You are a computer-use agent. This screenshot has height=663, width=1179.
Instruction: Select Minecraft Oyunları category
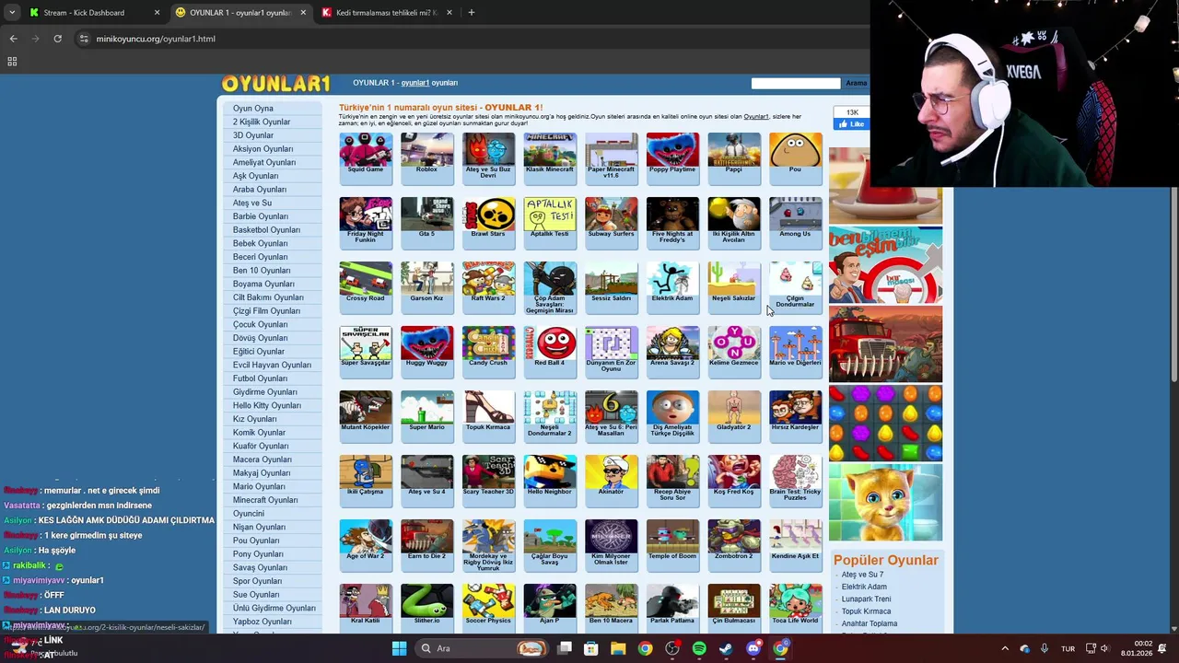265,500
